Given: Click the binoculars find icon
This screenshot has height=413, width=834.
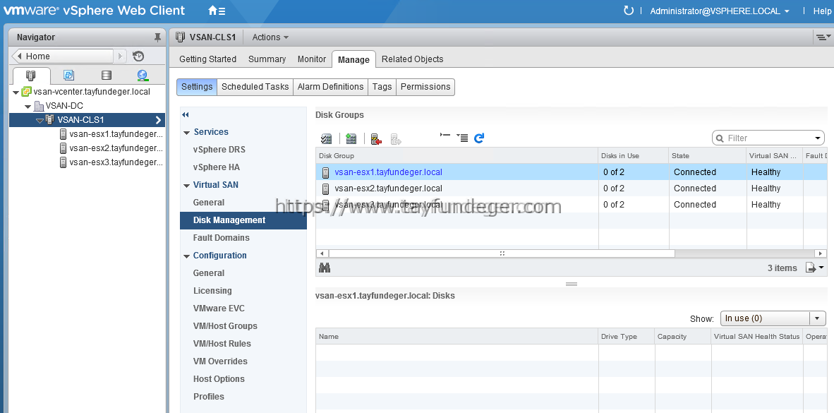Looking at the screenshot, I should tap(325, 268).
